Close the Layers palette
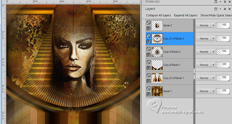The image size is (232, 124). click(x=230, y=9)
